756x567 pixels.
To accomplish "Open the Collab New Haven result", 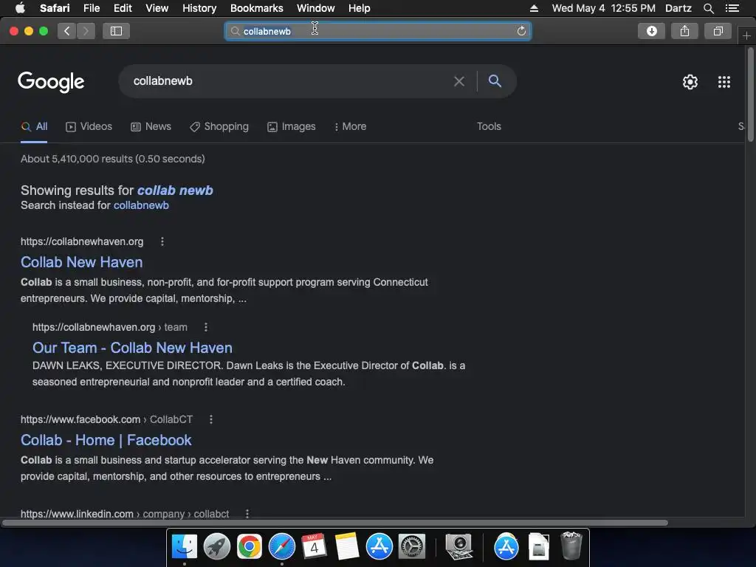I will tap(81, 262).
